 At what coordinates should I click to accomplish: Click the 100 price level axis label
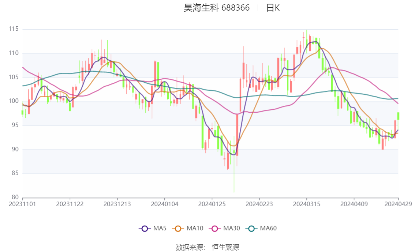pos(15,101)
